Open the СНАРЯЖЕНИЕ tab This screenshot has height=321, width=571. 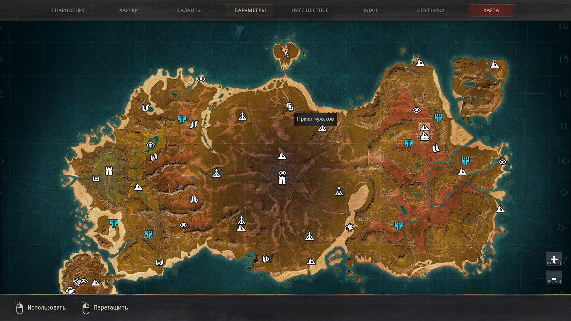[x=69, y=10]
